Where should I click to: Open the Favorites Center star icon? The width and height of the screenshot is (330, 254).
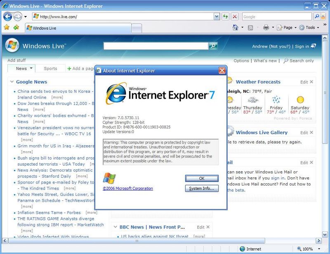[x=6, y=26]
